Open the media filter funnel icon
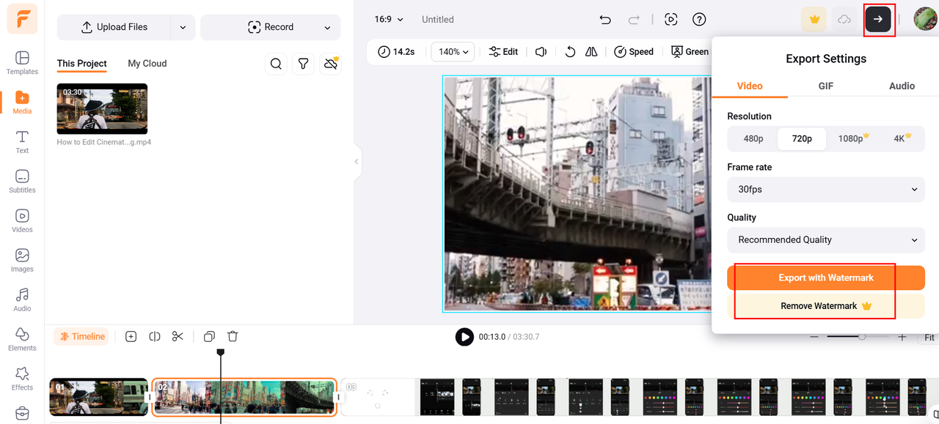Screen dimensions: 939x424 pos(303,64)
